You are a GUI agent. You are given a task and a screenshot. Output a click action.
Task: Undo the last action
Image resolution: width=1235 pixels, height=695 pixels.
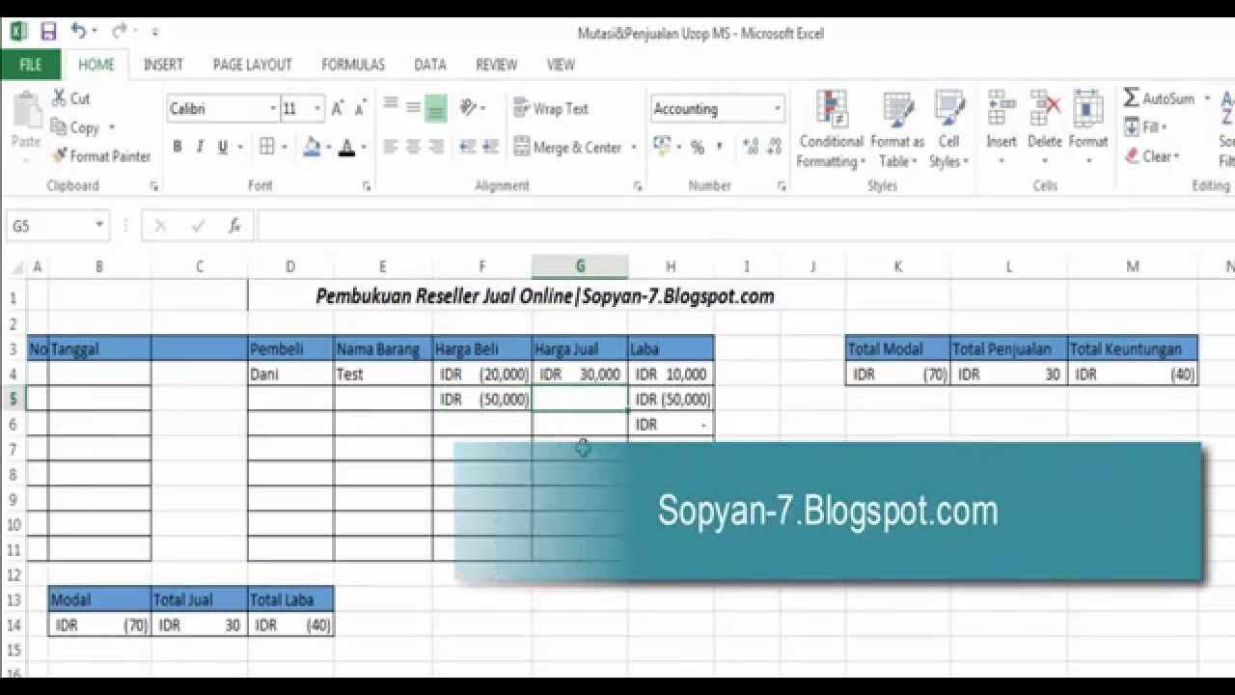(x=79, y=32)
